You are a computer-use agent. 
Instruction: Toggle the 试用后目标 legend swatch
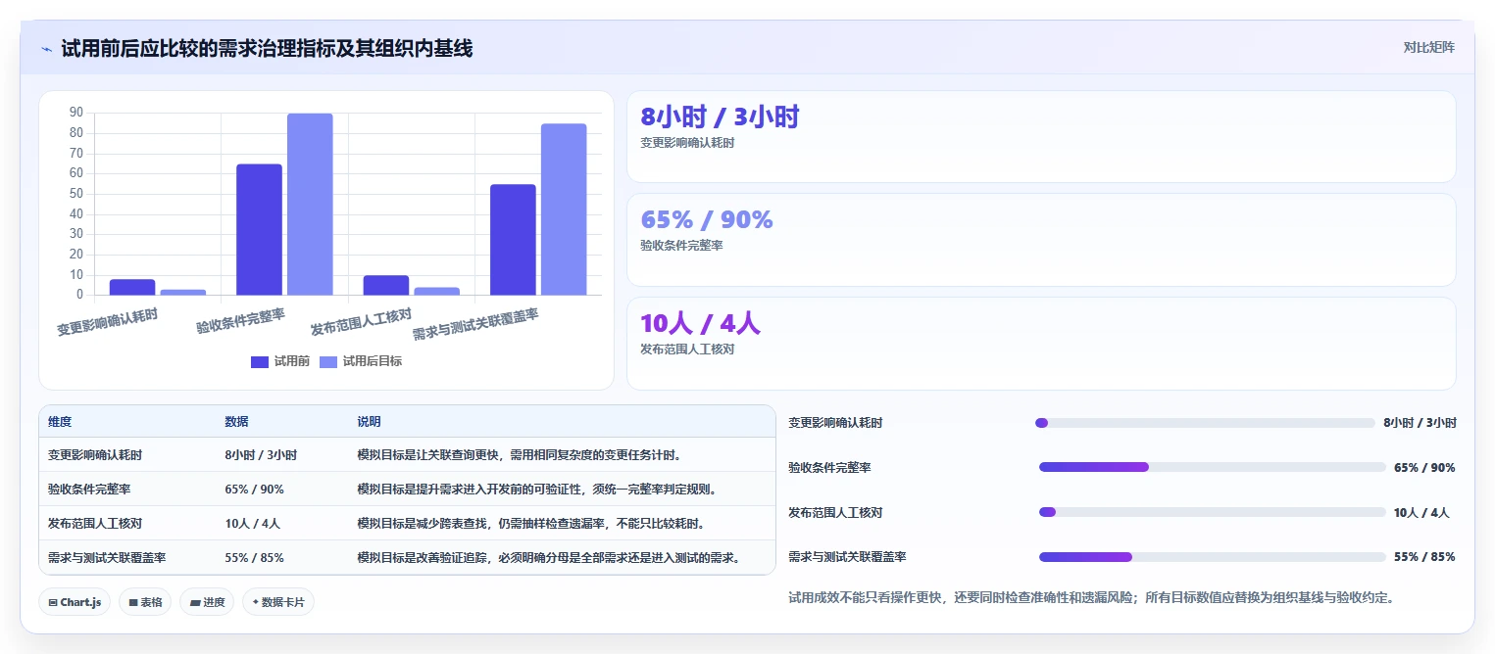(328, 361)
